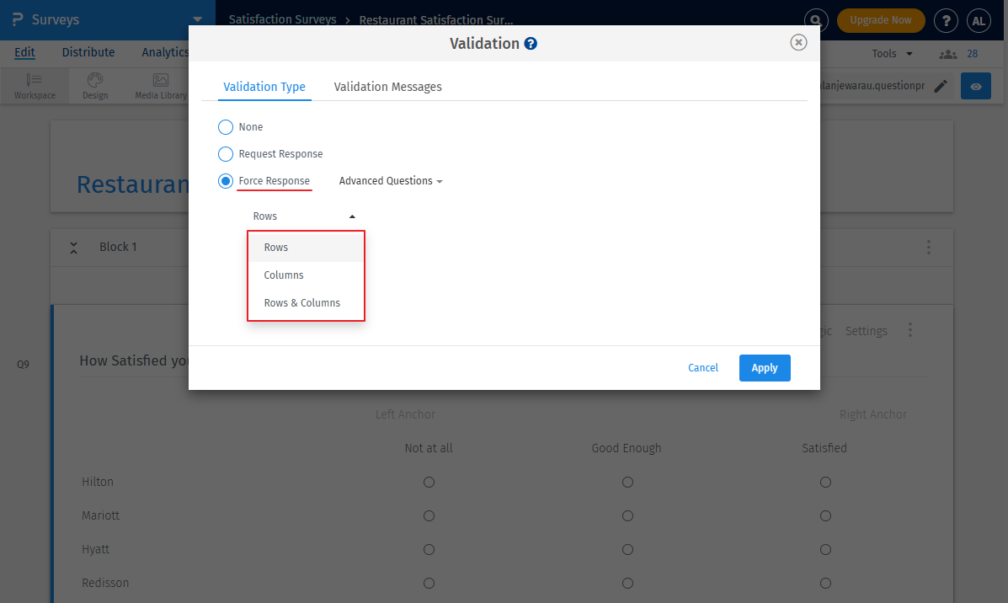Viewport: 1008px width, 603px height.
Task: Select the None validation option
Action: pos(225,126)
